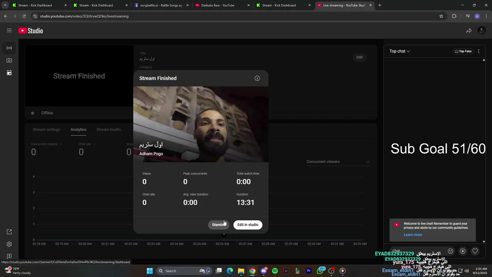Open File Explorer from the taskbar
The height and width of the screenshot is (277, 492).
pos(241,271)
